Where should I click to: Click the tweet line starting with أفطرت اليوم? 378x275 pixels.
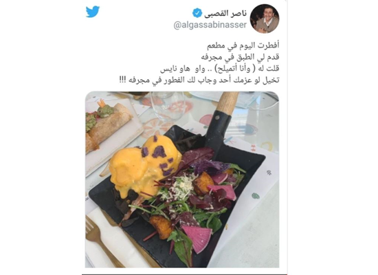243,45
